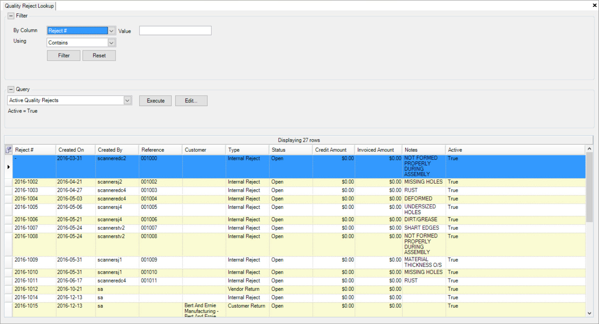Select row 2016-1005
The image size is (599, 324).
coord(299,210)
